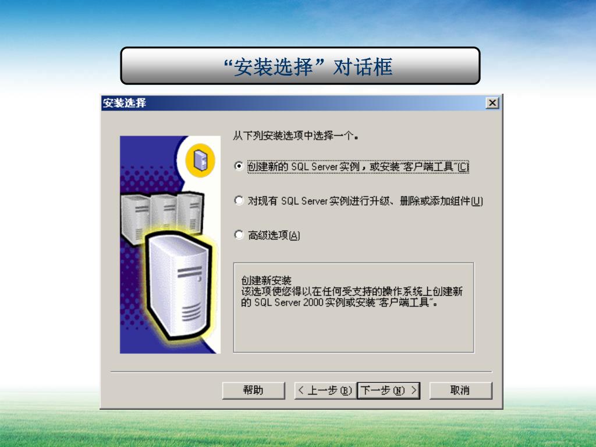The image size is (596, 447).
Task: Proceed with the 下一步(N) button
Action: [388, 391]
